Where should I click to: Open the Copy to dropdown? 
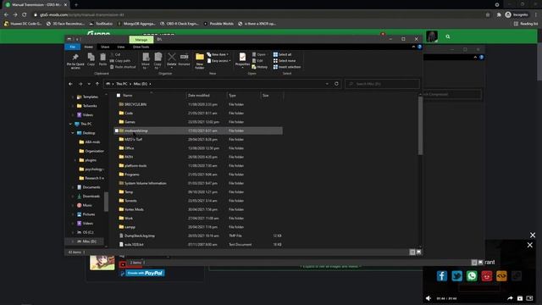tap(158, 60)
